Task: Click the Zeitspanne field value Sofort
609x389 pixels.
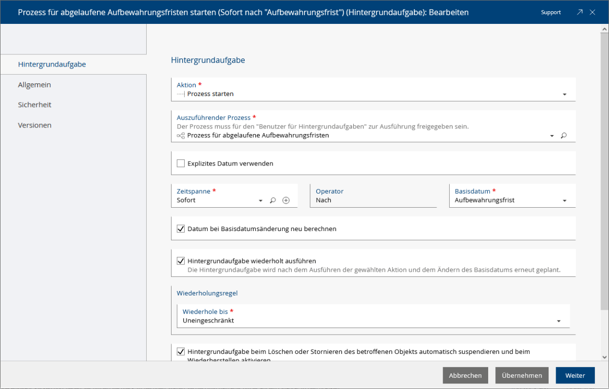Action: pos(186,200)
